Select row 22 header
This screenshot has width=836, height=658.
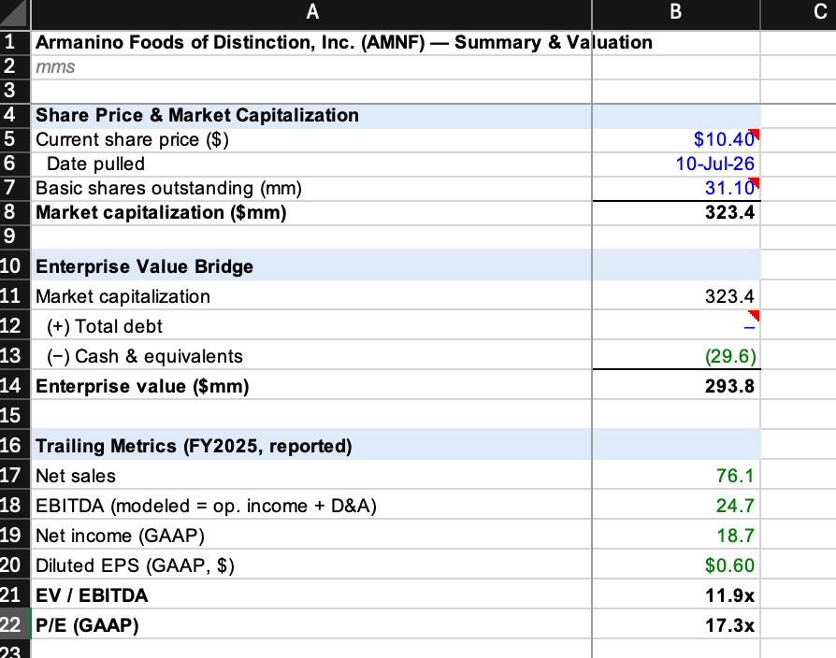pyautogui.click(x=15, y=624)
